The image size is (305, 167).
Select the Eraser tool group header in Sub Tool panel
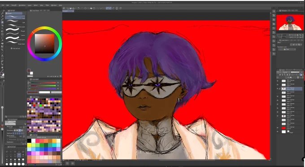(14, 13)
